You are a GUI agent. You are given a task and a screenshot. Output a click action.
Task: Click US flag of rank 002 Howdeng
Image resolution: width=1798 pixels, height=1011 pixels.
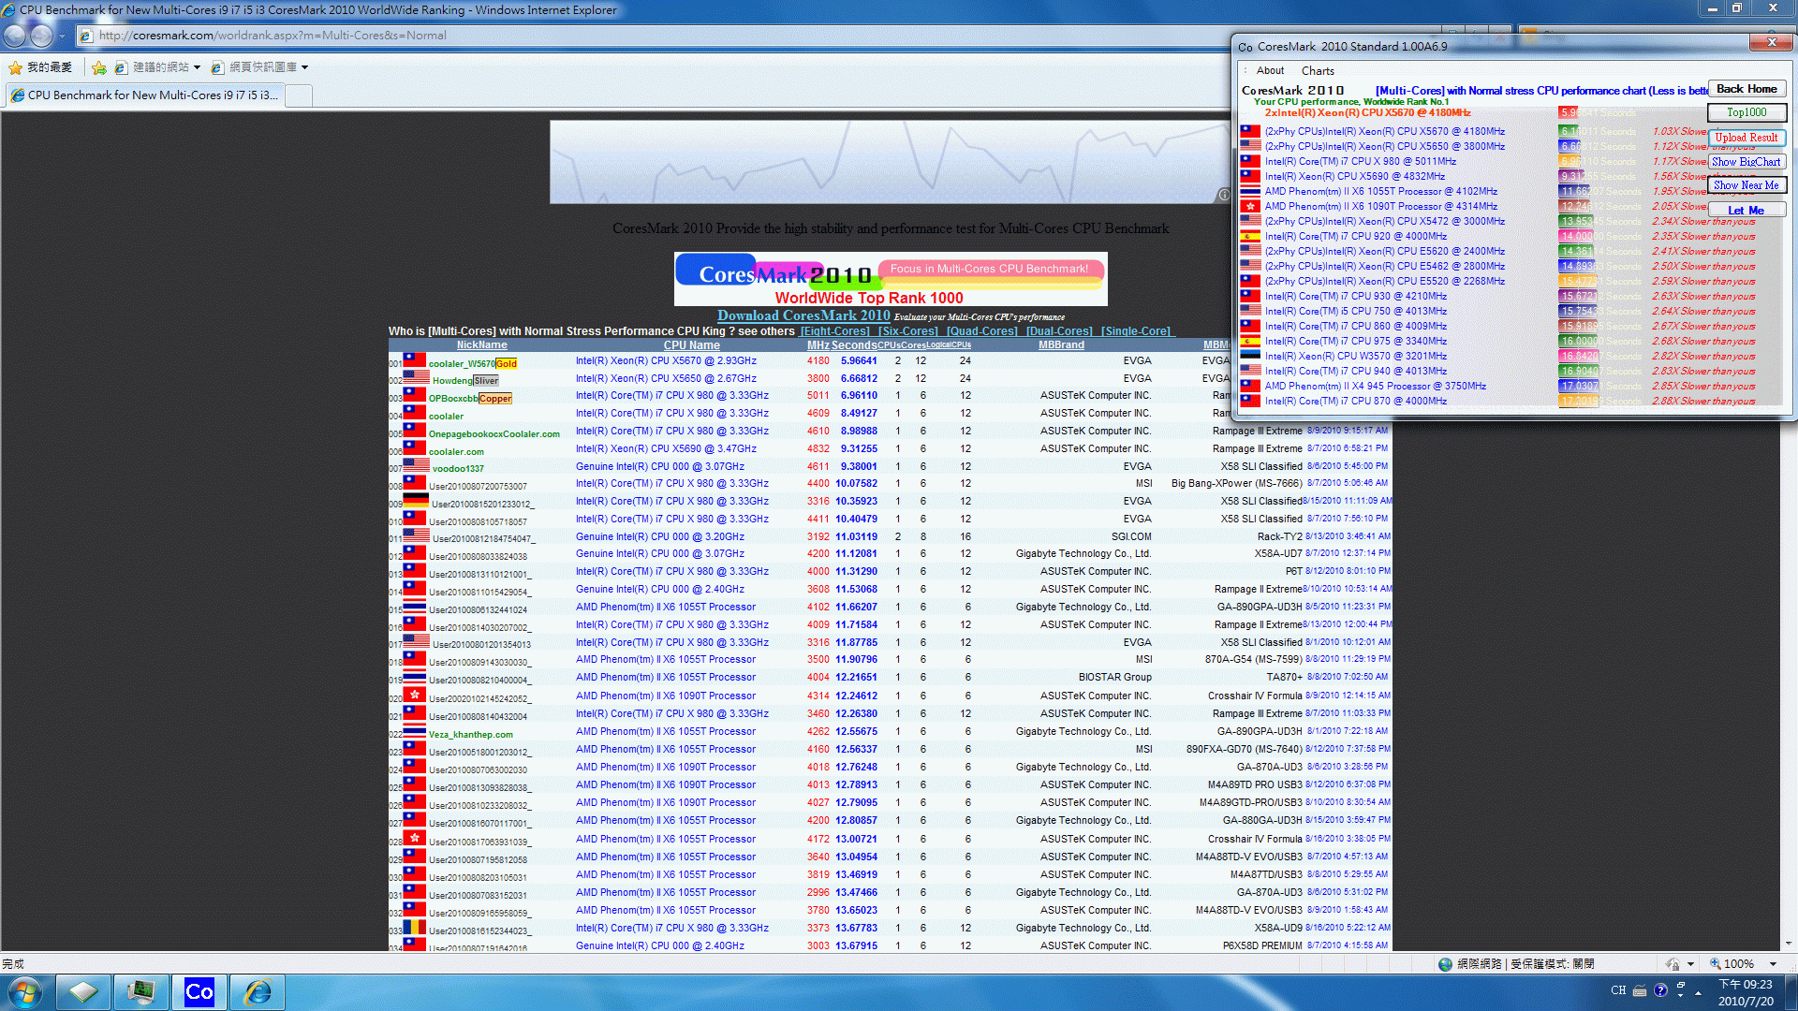[x=417, y=378]
